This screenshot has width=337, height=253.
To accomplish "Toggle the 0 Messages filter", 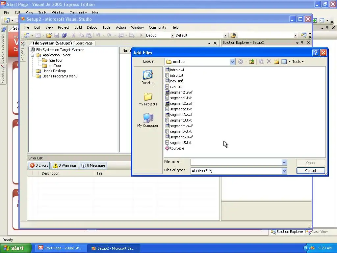I will click(93, 165).
